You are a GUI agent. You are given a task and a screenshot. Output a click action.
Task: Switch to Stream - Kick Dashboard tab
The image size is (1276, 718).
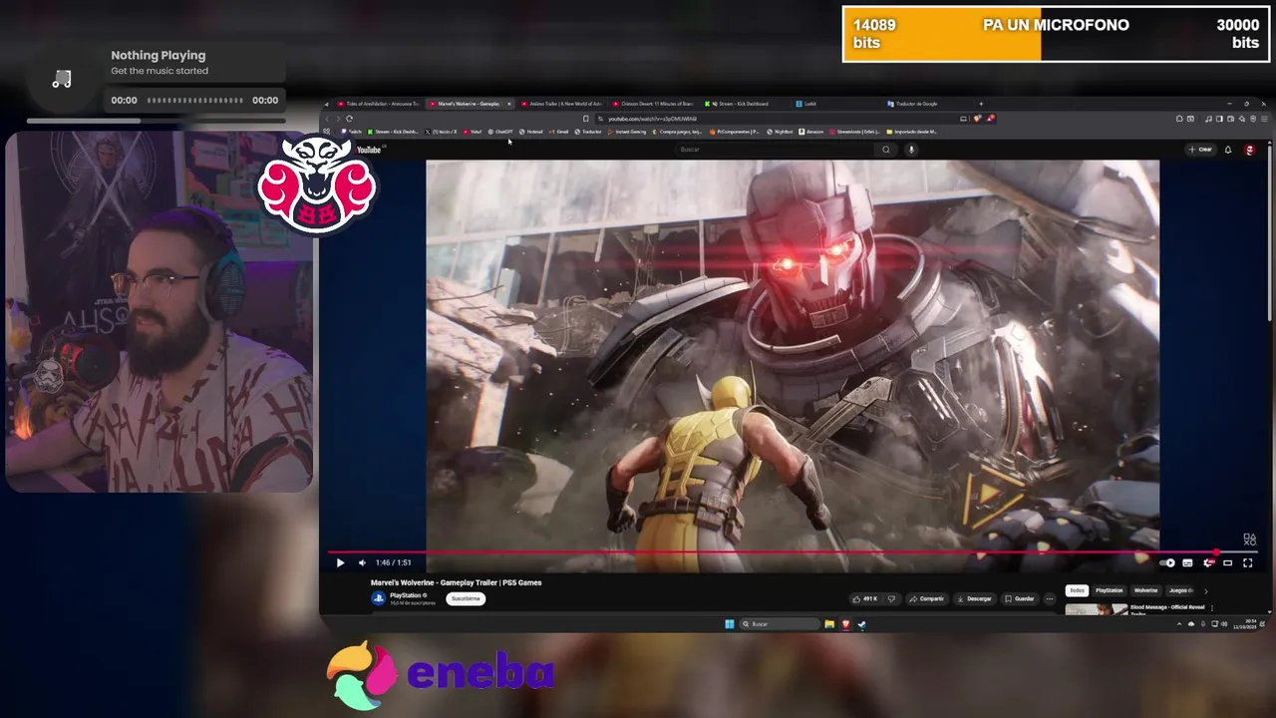[x=742, y=104]
